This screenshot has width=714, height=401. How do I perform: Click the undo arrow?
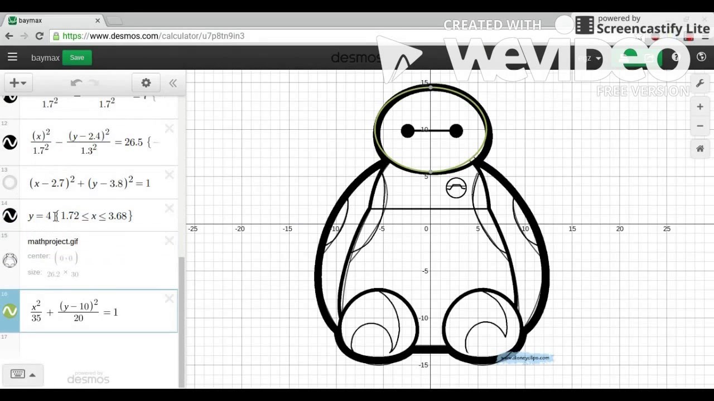(x=76, y=83)
